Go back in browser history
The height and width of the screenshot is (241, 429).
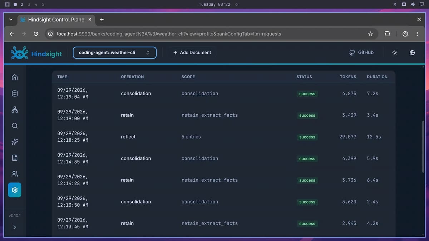coord(12,34)
